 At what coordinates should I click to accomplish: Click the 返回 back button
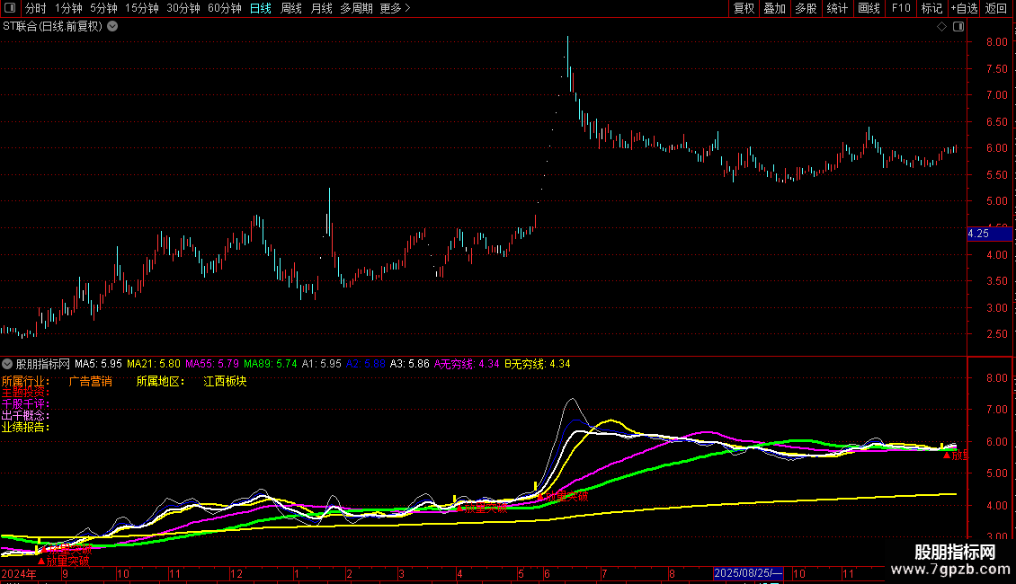click(996, 8)
